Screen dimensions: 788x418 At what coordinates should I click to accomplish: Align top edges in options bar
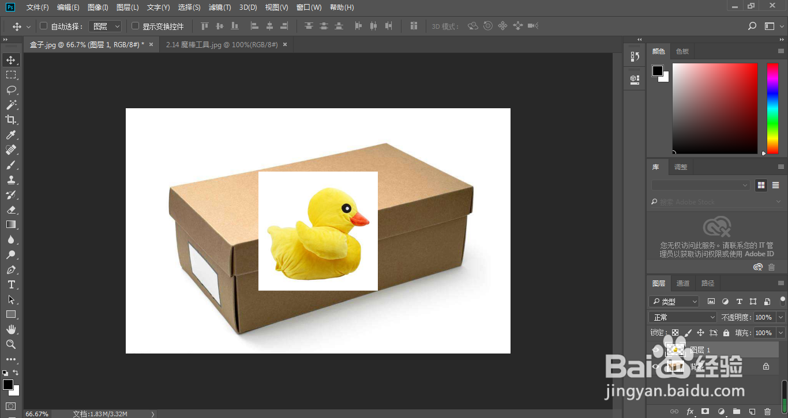click(x=204, y=26)
